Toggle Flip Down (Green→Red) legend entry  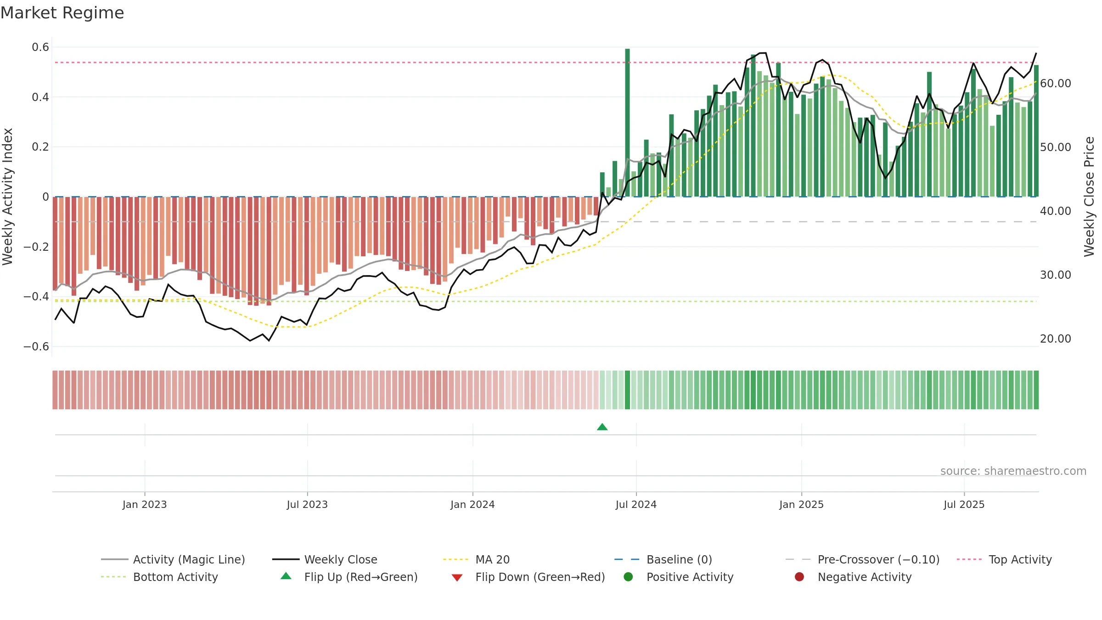[x=528, y=577]
